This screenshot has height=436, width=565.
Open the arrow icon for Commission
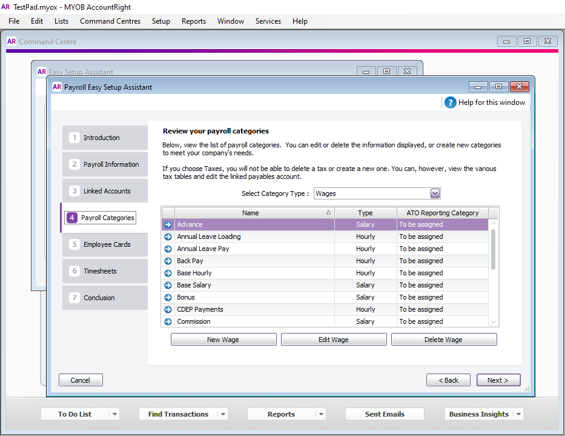click(x=168, y=321)
